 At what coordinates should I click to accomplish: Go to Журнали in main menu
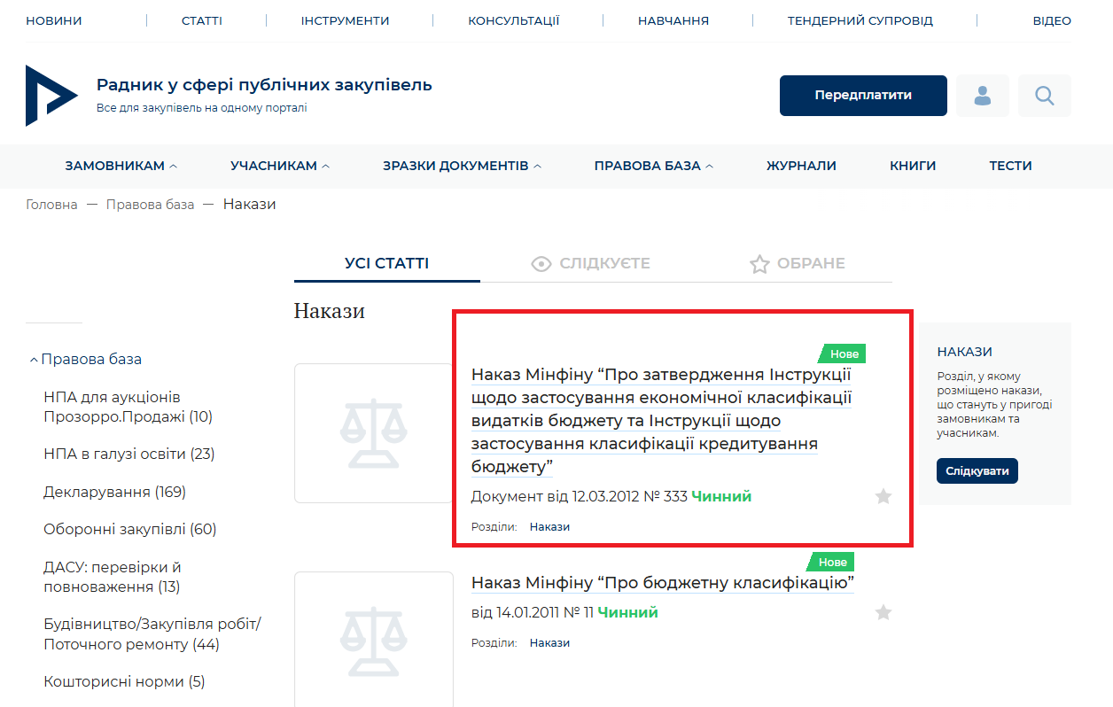pyautogui.click(x=801, y=166)
